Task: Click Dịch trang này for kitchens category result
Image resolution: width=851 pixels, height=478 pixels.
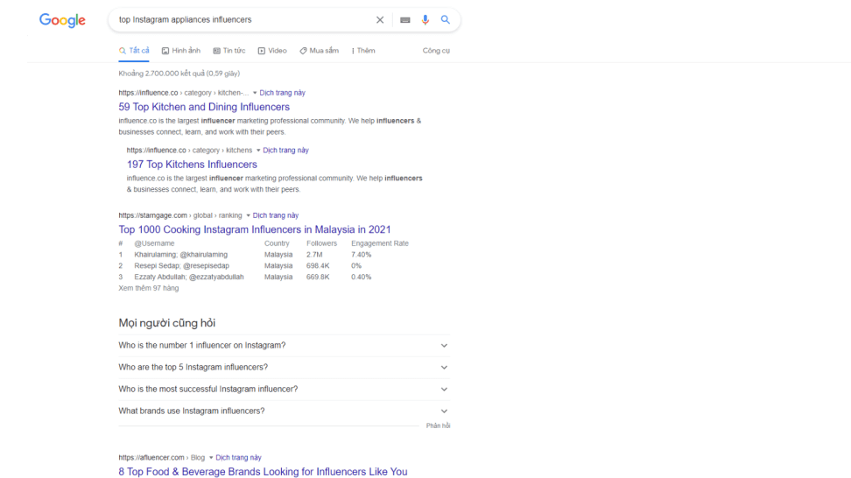Action: click(285, 151)
